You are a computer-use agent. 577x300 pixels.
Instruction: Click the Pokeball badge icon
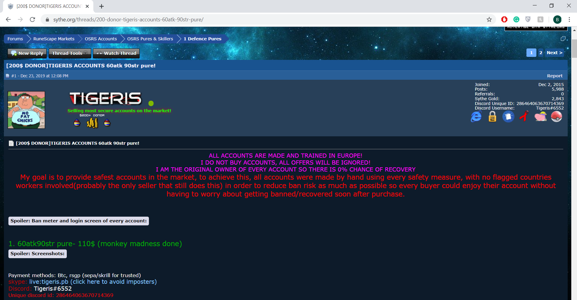pos(556,116)
